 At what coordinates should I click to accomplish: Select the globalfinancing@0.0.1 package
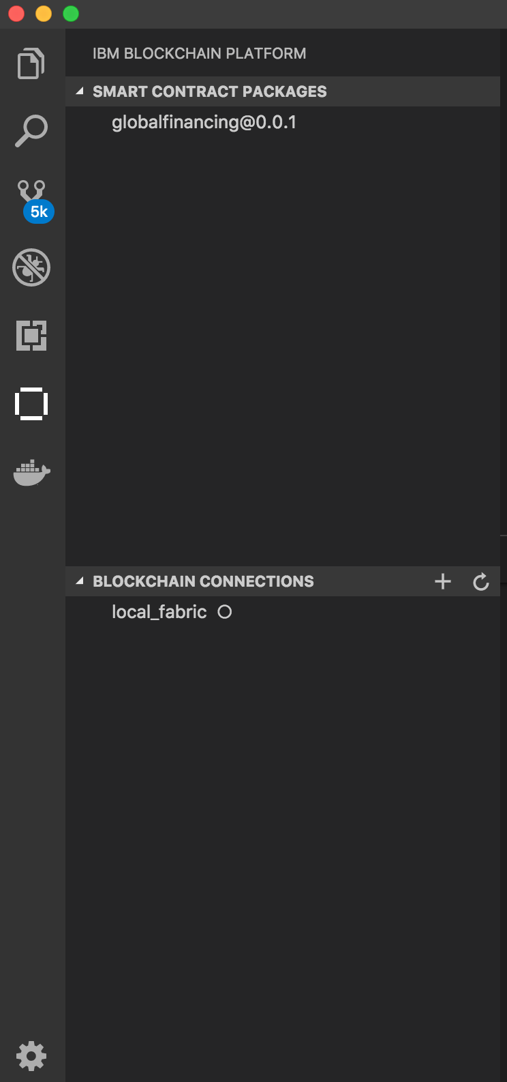(x=204, y=123)
